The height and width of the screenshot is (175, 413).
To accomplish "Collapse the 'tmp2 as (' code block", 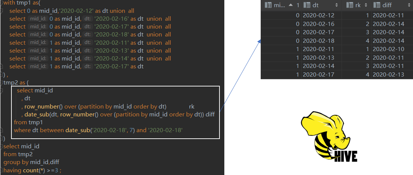I will (x=2, y=83).
